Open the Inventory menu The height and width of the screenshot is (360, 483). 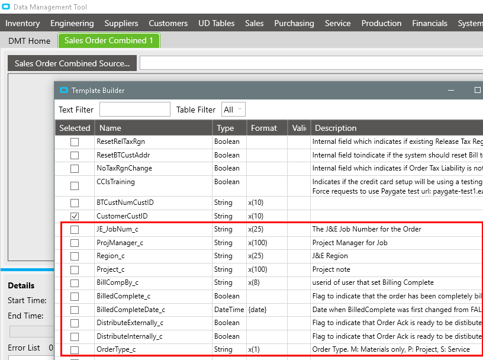coord(22,23)
